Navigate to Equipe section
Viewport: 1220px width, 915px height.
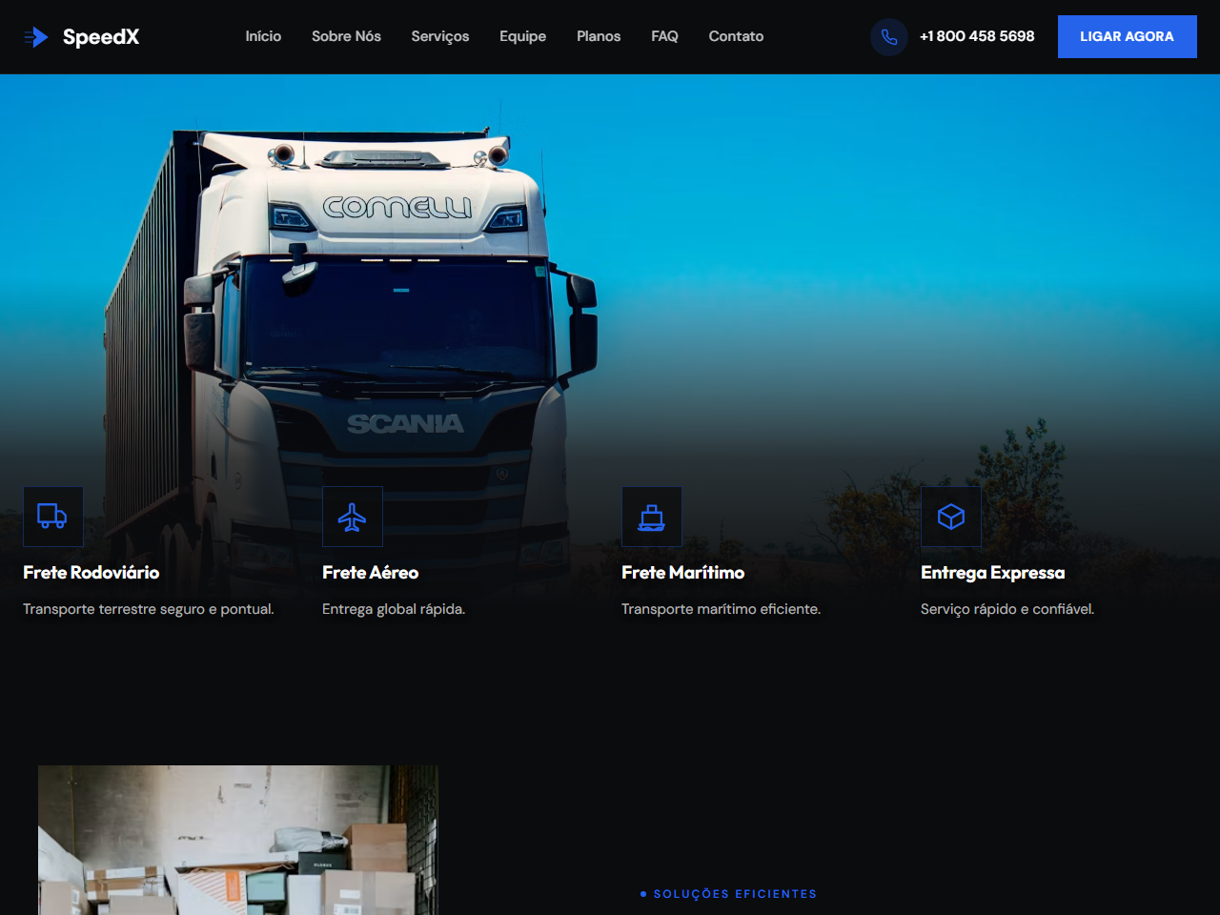(522, 36)
